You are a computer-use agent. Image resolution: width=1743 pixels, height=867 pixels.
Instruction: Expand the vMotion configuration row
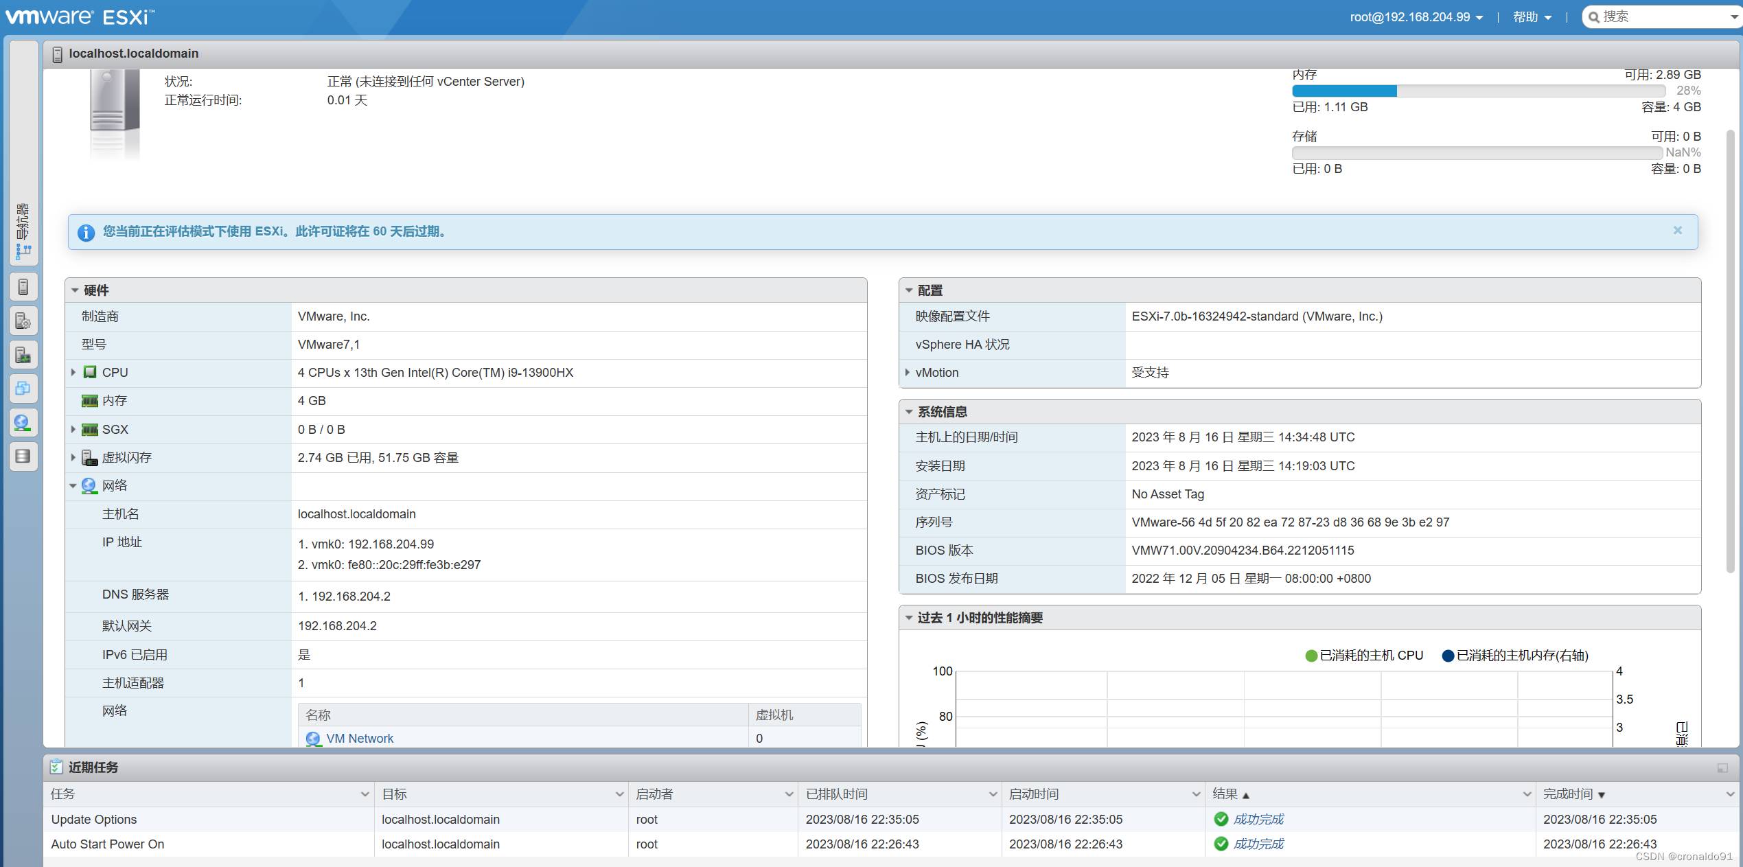908,372
